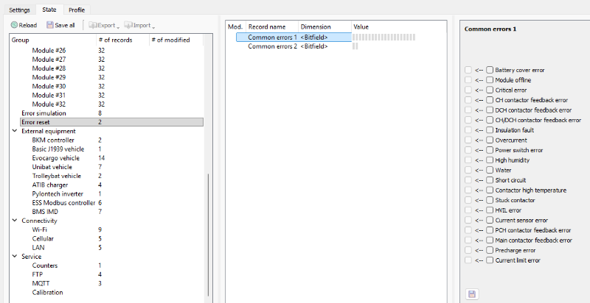Select Trolleybat vehicle item

tap(57, 176)
